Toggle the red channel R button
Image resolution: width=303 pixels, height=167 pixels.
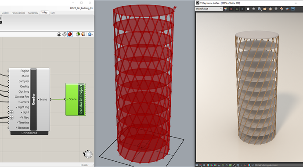[231, 9]
